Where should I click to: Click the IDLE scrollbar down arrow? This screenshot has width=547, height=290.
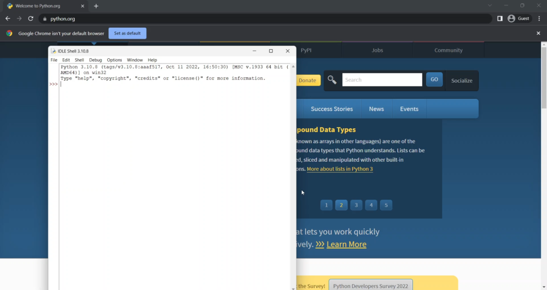coord(293,288)
